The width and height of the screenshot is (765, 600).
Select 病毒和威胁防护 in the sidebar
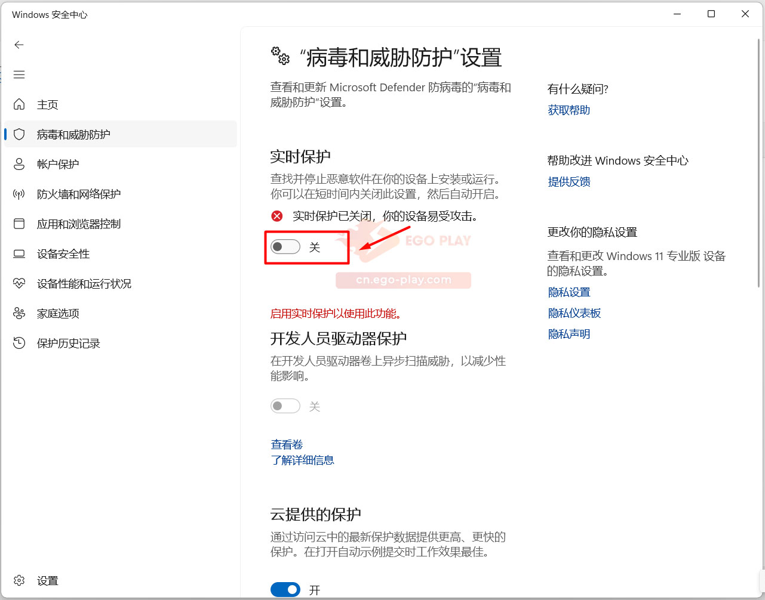(121, 134)
